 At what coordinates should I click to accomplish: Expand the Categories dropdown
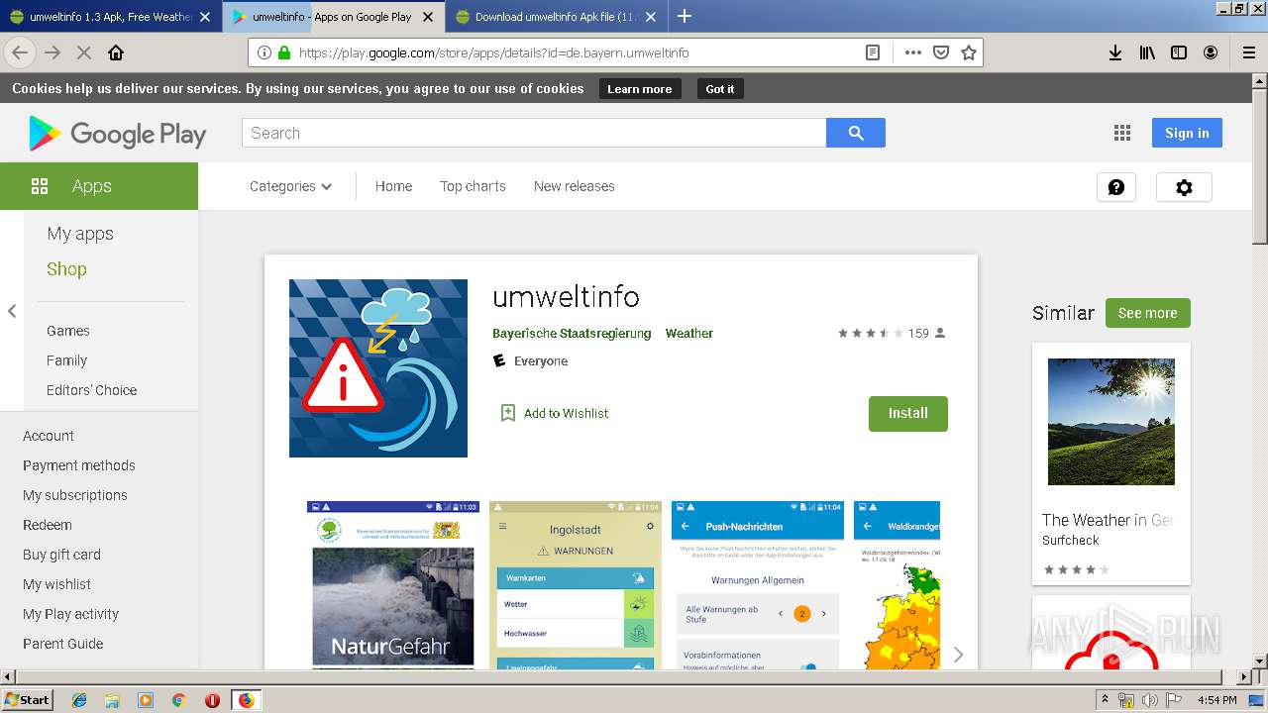(x=290, y=186)
